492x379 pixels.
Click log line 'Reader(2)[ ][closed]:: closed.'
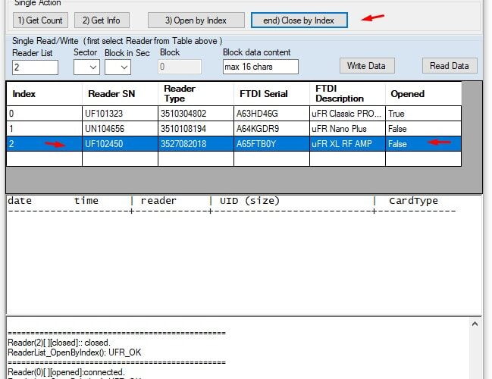[59, 343]
